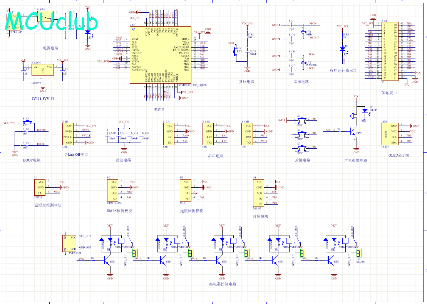427x304 pixels.
Task: Select the 'OSCIN' net label near C1
Action: click(312, 24)
